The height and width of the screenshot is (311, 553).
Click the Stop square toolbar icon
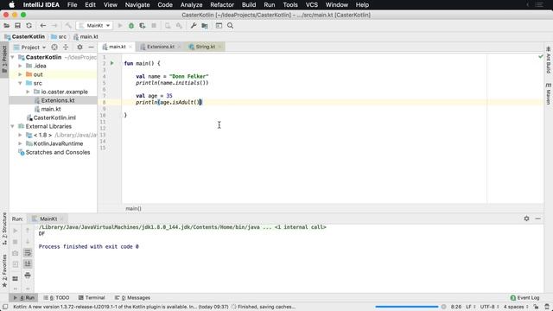pyautogui.click(x=154, y=25)
